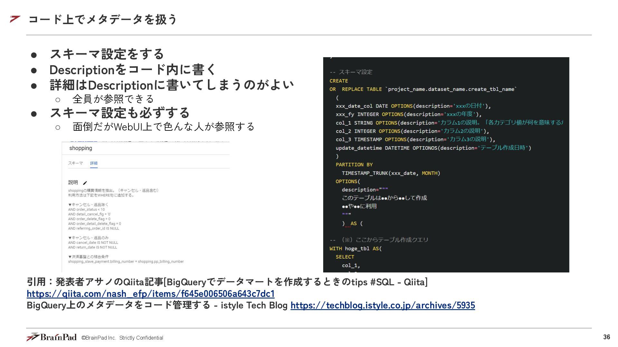The image size is (618, 347).
Task: Open the techblog.istyle.co.jp archives link
Action: pyautogui.click(x=382, y=305)
